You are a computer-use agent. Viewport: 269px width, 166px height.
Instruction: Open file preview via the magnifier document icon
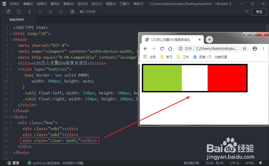(x=72, y=12)
